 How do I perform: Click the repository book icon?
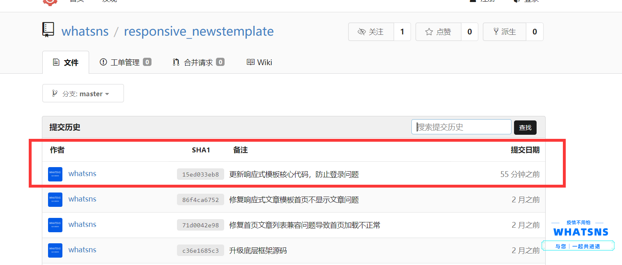(x=48, y=30)
